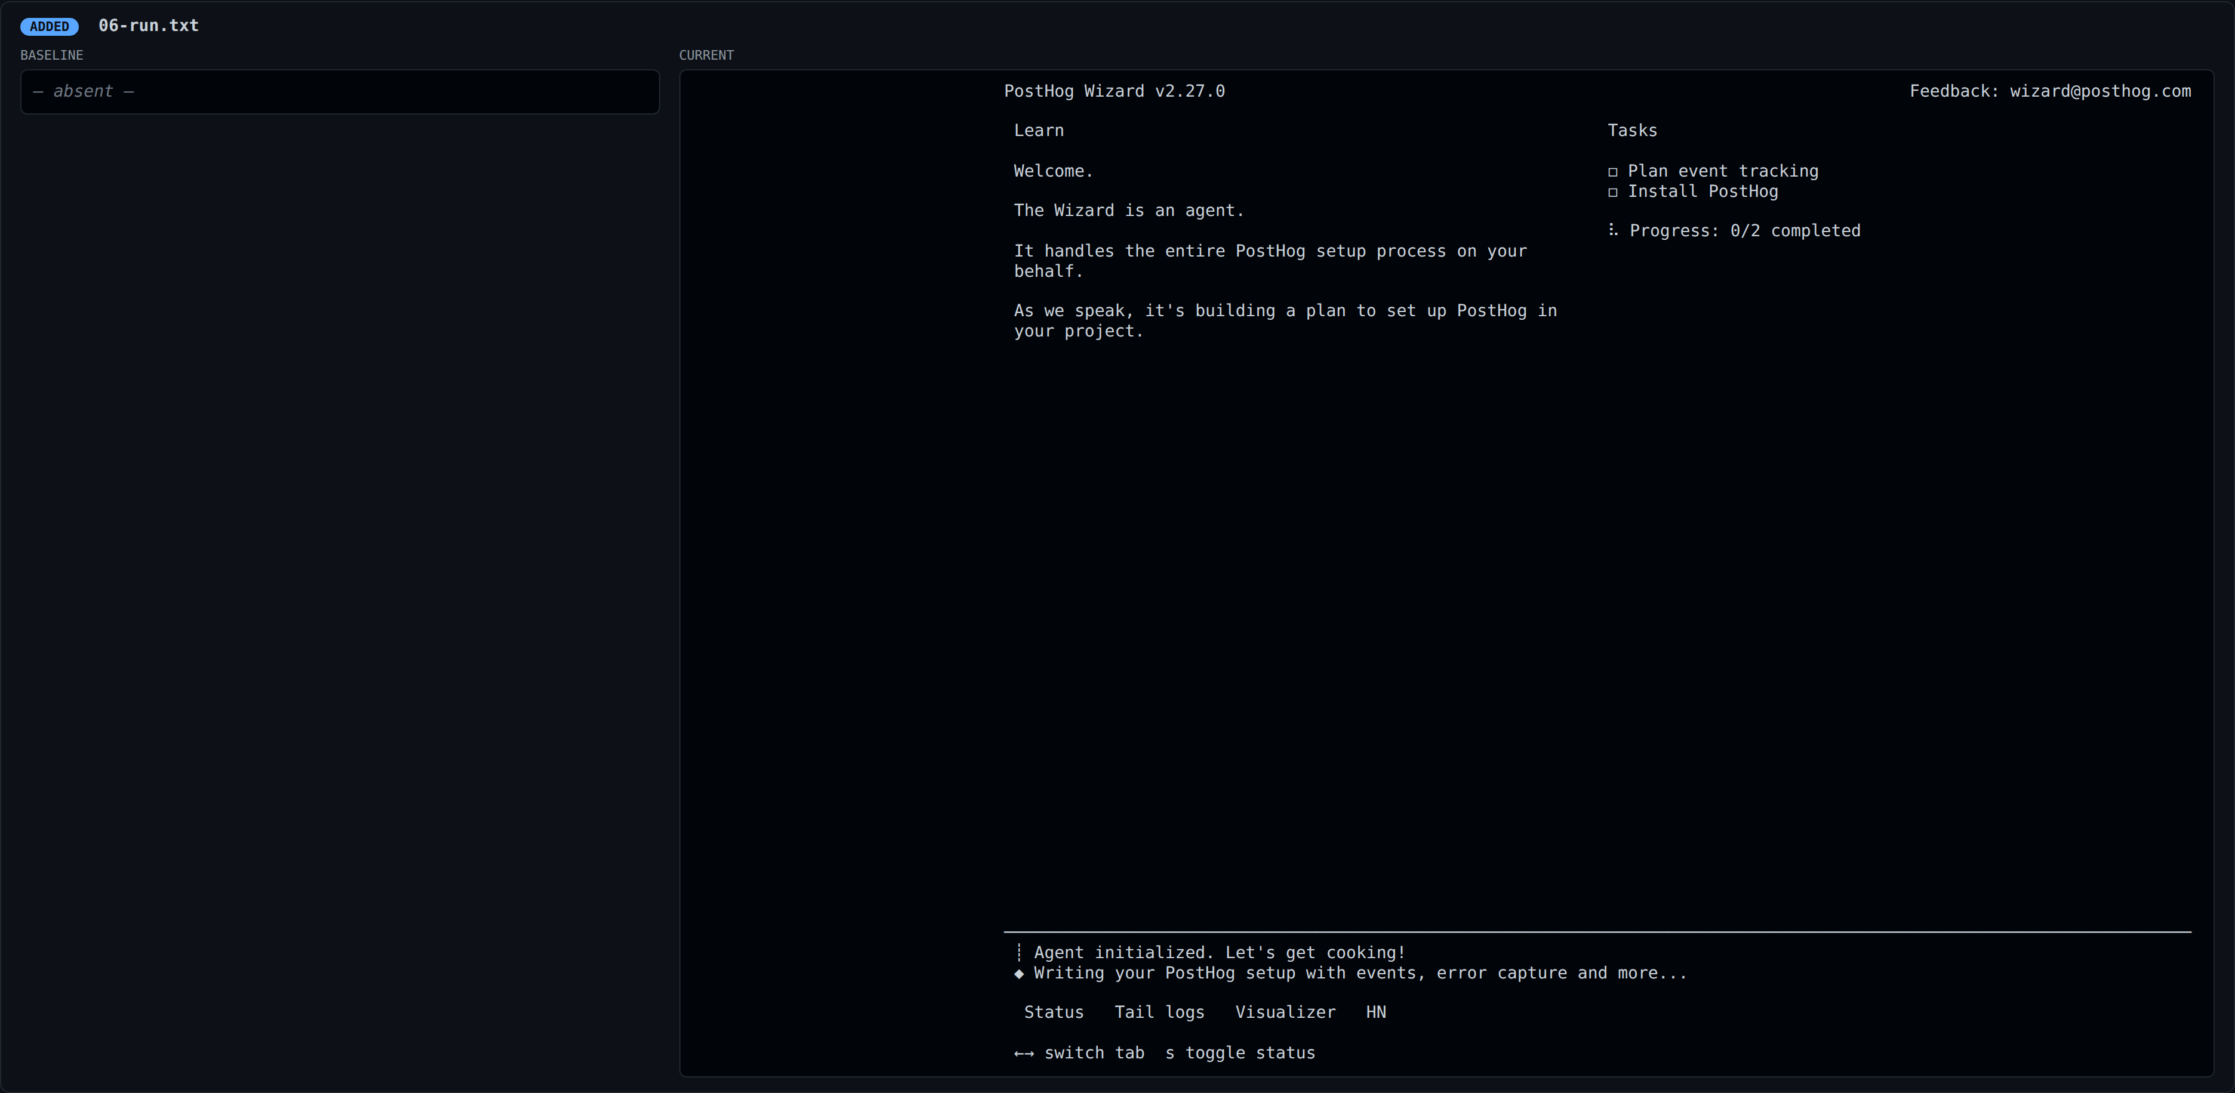2235x1093 pixels.
Task: Click the 'It handles the entire PostHog setup' paragraph
Action: (1270, 261)
